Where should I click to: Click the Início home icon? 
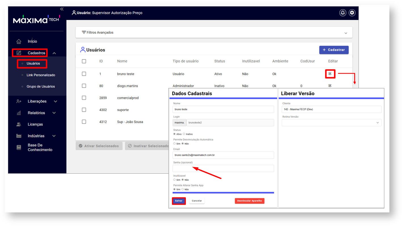[19, 42]
